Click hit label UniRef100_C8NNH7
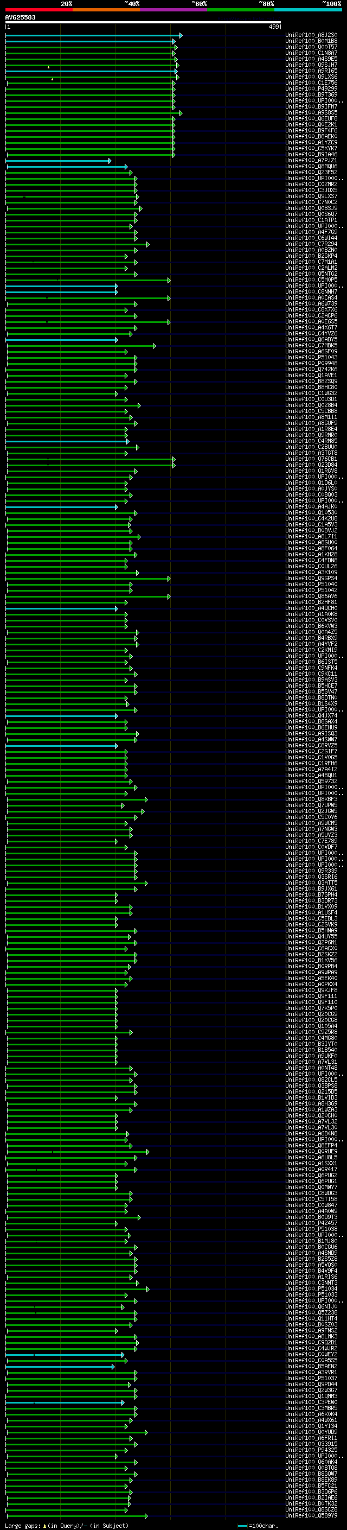This screenshot has height=1530, width=347. 311,291
